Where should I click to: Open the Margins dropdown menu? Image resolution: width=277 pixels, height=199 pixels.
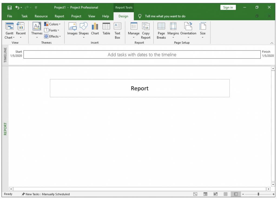tap(173, 30)
